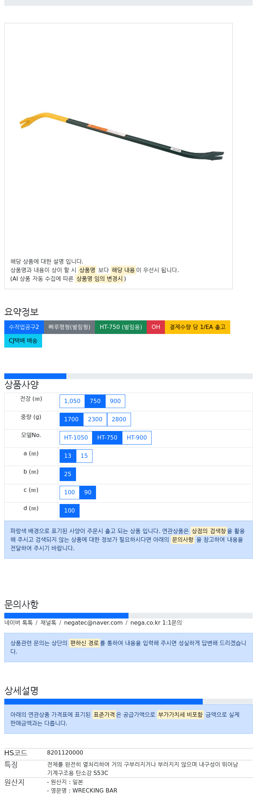Click the negatec@naver.com email contact
This screenshot has width=257, height=795.
(94, 623)
